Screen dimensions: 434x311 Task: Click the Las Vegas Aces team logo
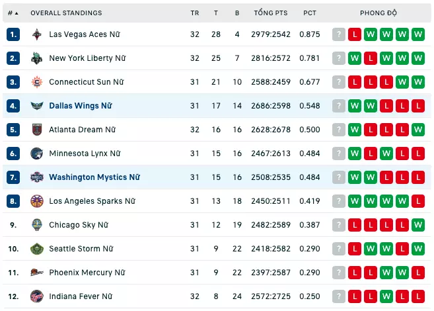pyautogui.click(x=37, y=34)
